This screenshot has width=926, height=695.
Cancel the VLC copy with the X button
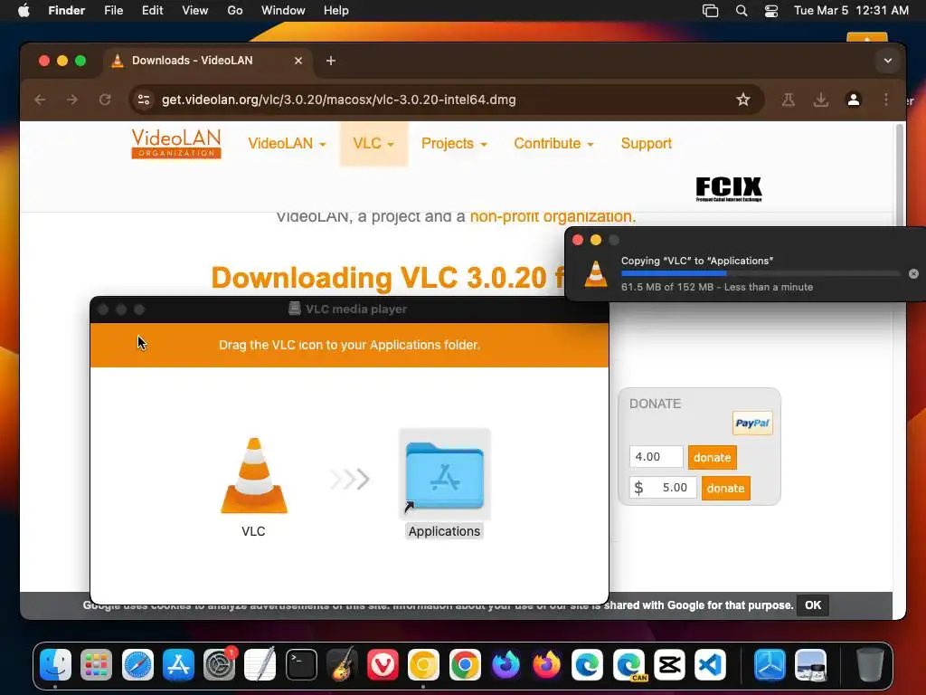(x=913, y=273)
